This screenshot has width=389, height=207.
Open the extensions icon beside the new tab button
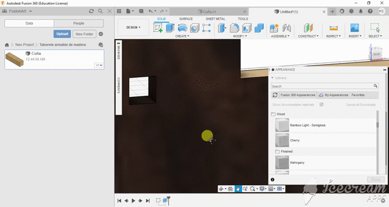coord(342,11)
